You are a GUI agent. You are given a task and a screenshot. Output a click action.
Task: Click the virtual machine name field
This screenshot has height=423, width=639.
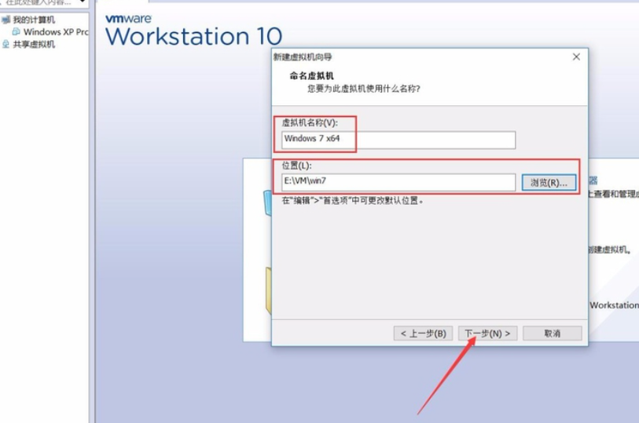(x=398, y=140)
